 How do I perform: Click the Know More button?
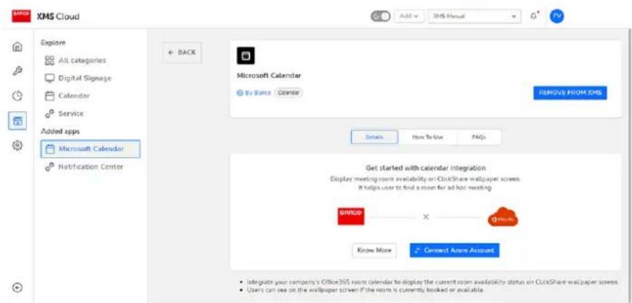[374, 250]
